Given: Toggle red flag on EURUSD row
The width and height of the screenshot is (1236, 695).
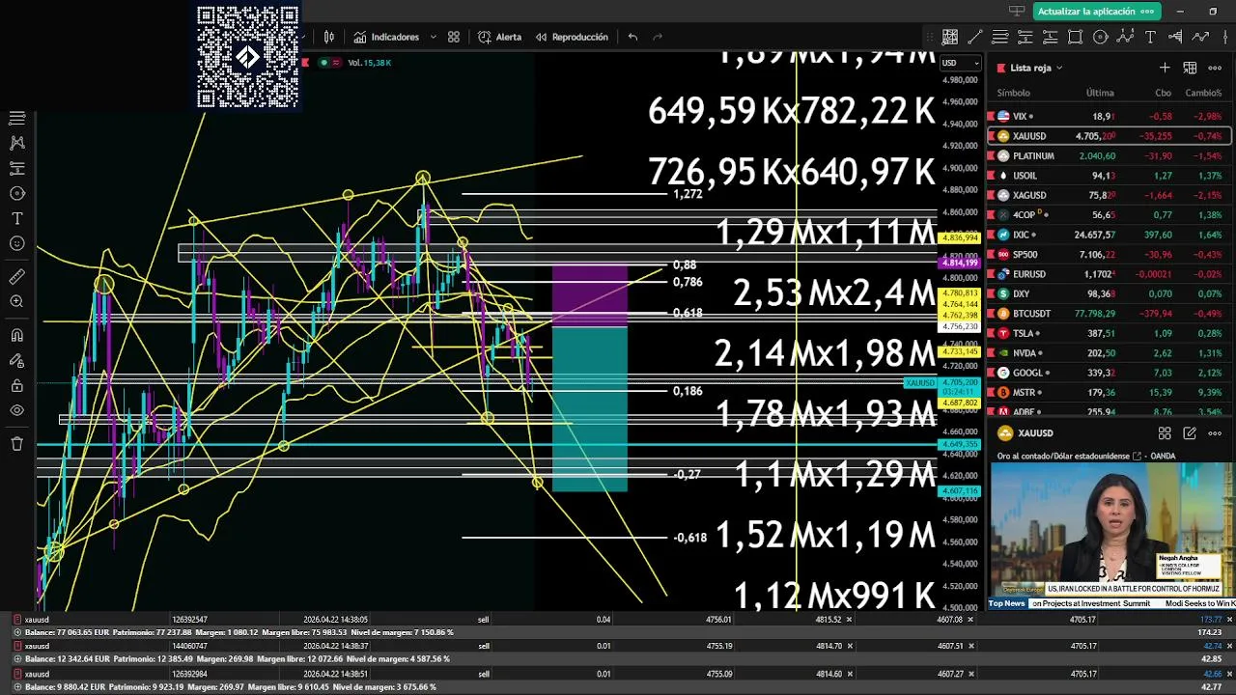Looking at the screenshot, I should 991,274.
